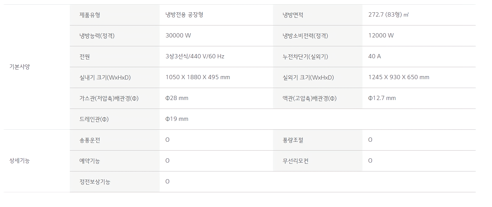Select the 1245 X 930 X 650 mm value
Viewport: 492px width, 207px height.
coord(399,77)
